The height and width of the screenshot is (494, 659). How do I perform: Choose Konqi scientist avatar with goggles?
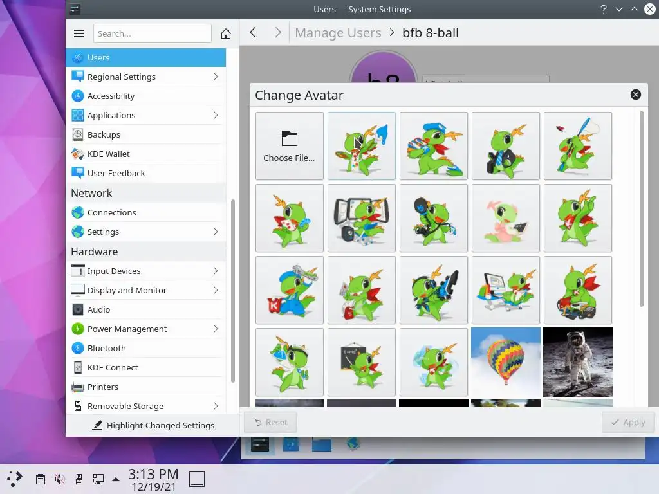(289, 362)
